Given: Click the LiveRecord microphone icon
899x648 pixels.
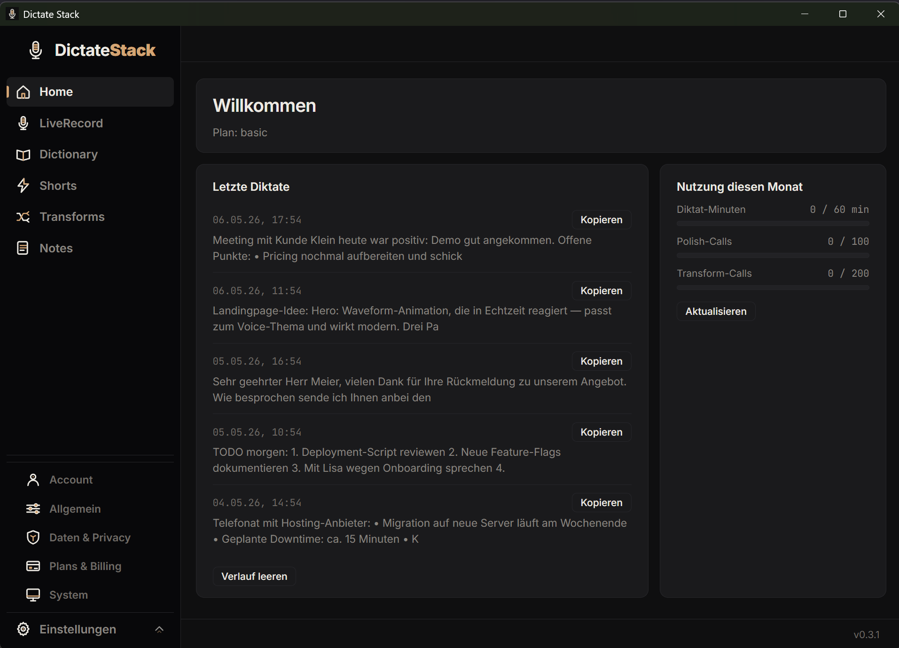Looking at the screenshot, I should [x=23, y=123].
